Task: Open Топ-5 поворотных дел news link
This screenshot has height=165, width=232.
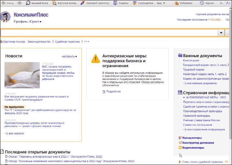Action: 40,112
